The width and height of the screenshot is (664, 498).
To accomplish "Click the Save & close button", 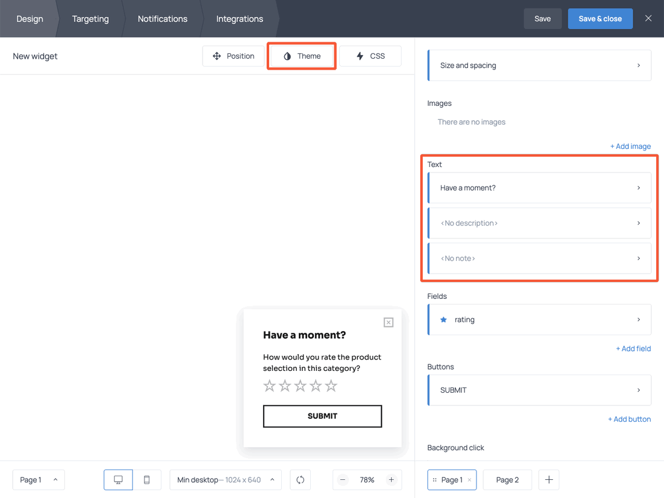I will pos(600,19).
